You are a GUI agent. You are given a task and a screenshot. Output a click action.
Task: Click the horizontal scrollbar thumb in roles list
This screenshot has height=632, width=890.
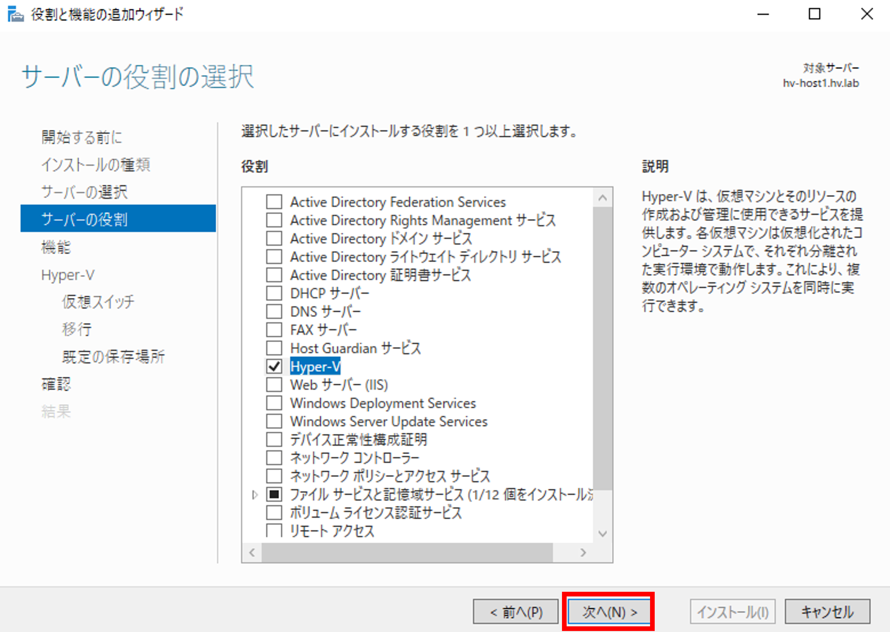click(407, 553)
